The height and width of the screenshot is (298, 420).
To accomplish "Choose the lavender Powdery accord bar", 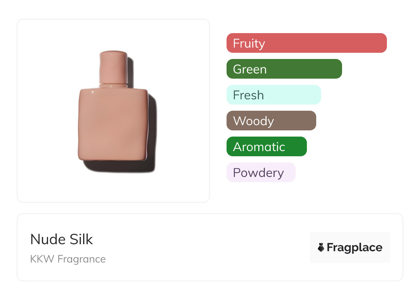I will [261, 172].
